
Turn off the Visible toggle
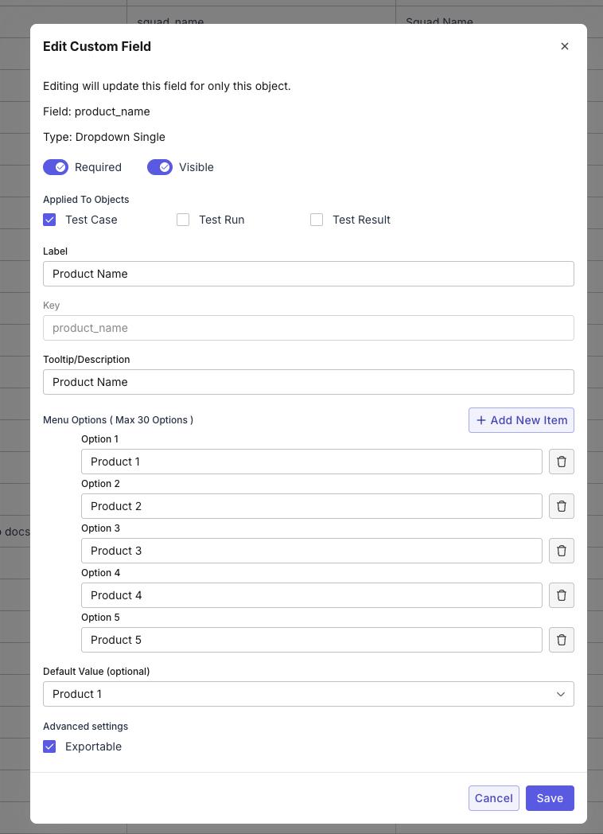160,167
